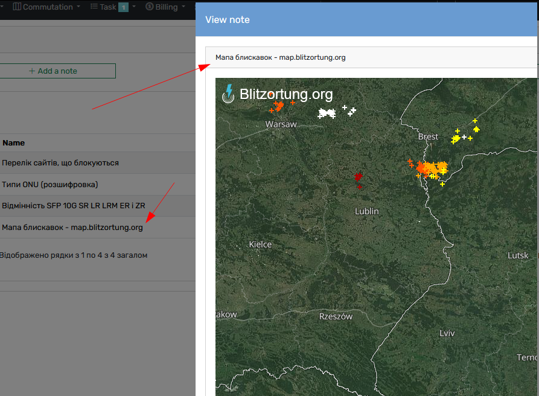Click the Task list icon
The width and height of the screenshot is (539, 396).
click(94, 7)
